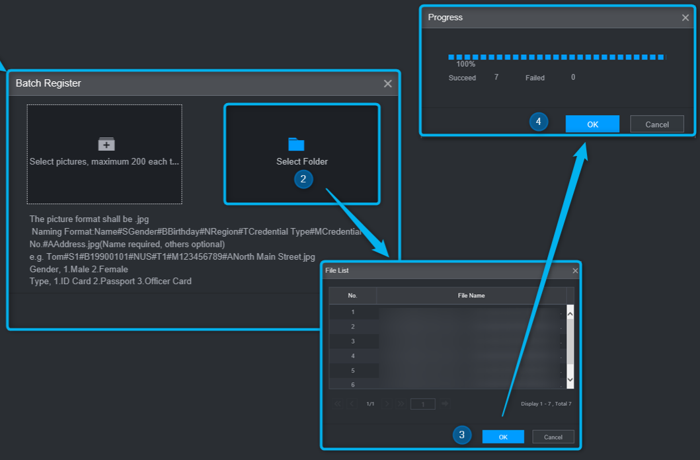Click the 100% progress bar
This screenshot has height=460, width=700.
(557, 57)
